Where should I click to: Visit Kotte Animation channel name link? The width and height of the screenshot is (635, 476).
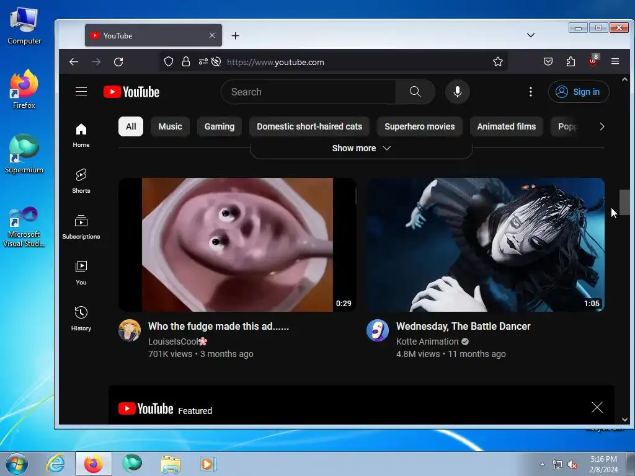(427, 342)
